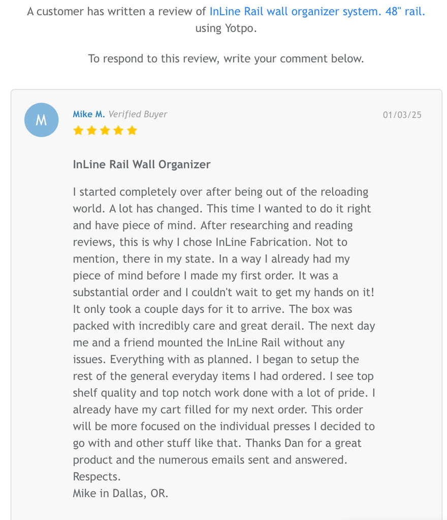Screen dimensions: 447x520
Task: Click the 'Mike in Dallas, OR.' signature line
Action: pyautogui.click(x=120, y=493)
